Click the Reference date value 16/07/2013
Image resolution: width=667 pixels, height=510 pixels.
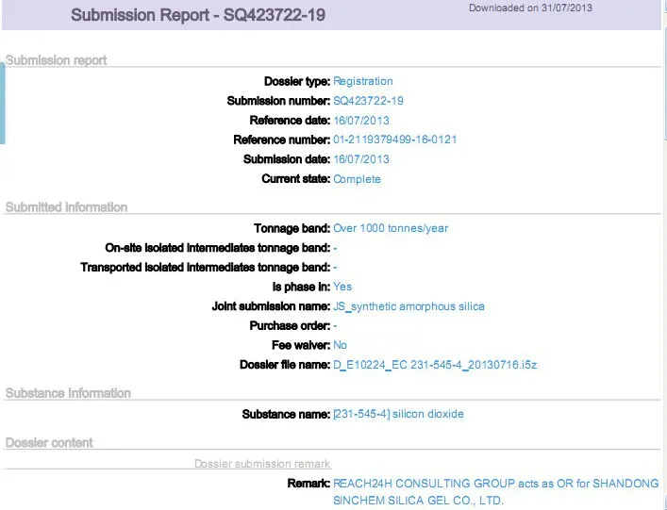click(360, 121)
